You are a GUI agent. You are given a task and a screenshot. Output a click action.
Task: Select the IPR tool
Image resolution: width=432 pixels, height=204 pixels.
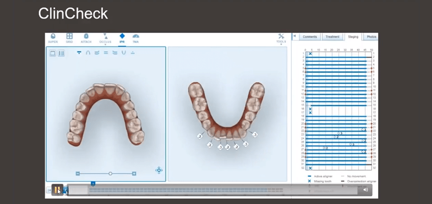pyautogui.click(x=122, y=39)
